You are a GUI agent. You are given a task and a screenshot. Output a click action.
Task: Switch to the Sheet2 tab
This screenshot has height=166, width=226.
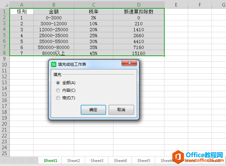(73, 160)
